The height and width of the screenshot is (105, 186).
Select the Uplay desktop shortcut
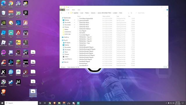click(x=11, y=73)
